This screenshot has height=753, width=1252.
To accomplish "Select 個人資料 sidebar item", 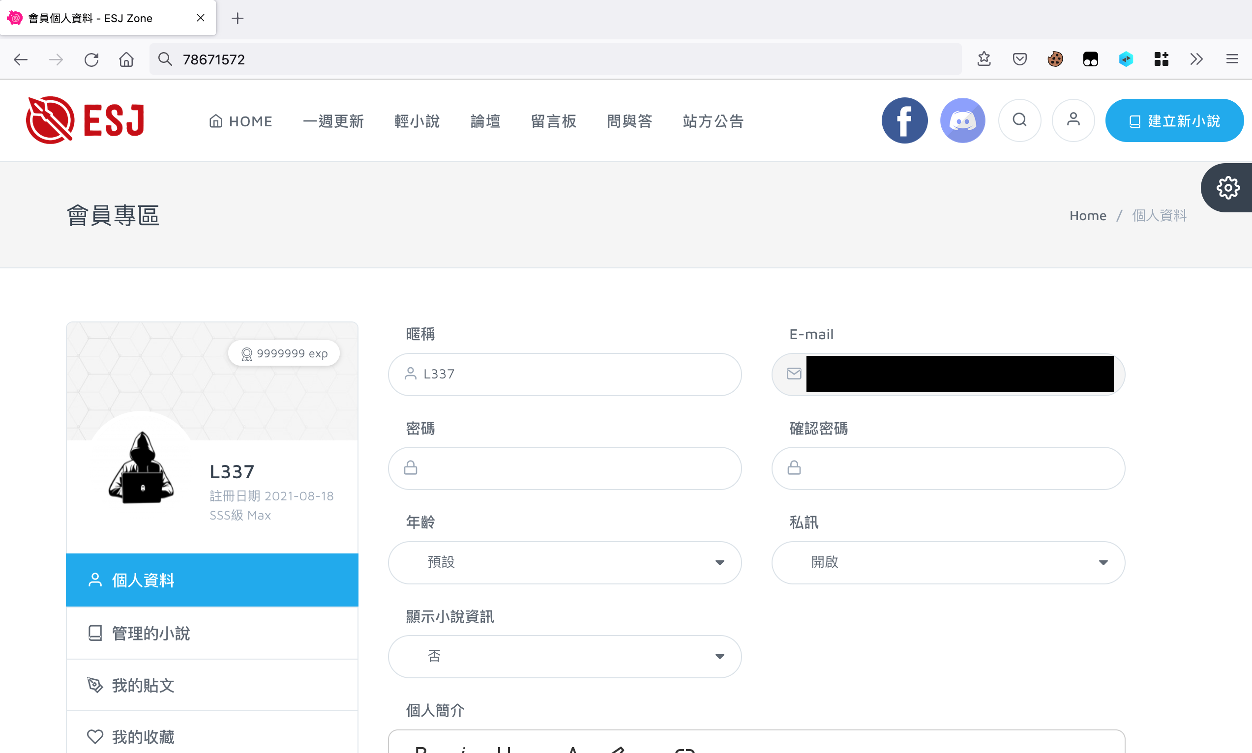I will tap(212, 579).
